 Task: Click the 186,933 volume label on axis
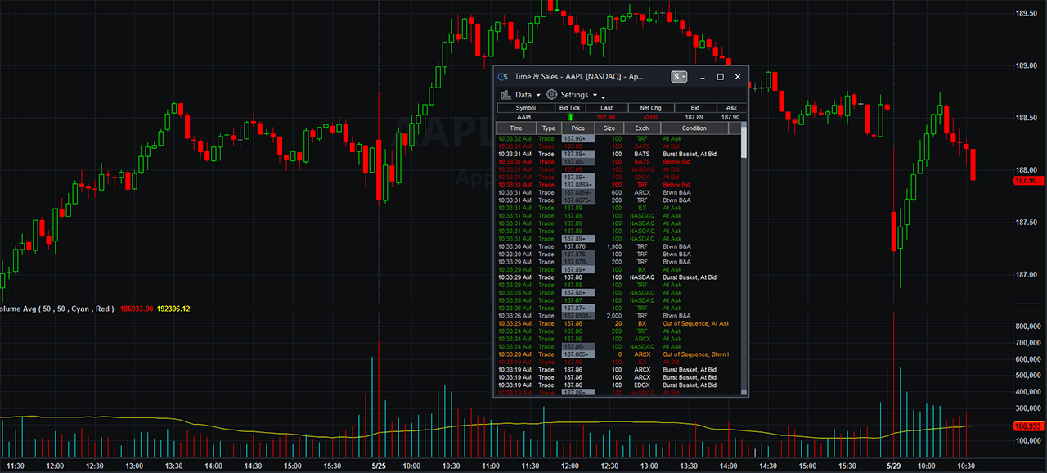click(1027, 426)
